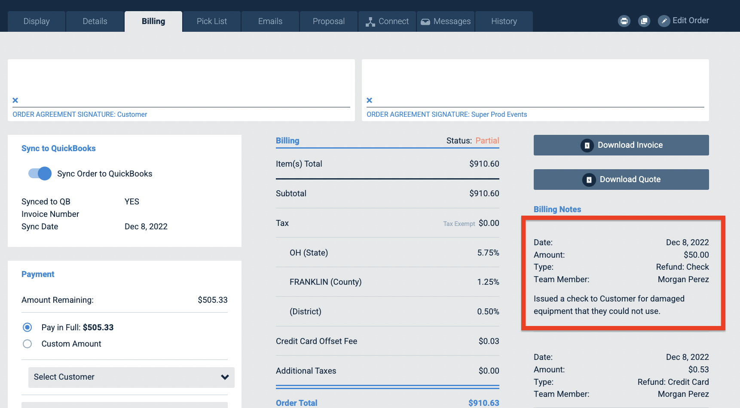This screenshot has width=740, height=408.
Task: Select the Pay in Full radio button
Action: 27,327
